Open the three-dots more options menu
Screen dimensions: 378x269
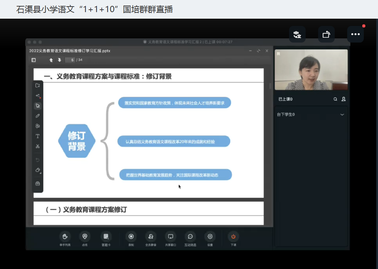pyautogui.click(x=355, y=34)
